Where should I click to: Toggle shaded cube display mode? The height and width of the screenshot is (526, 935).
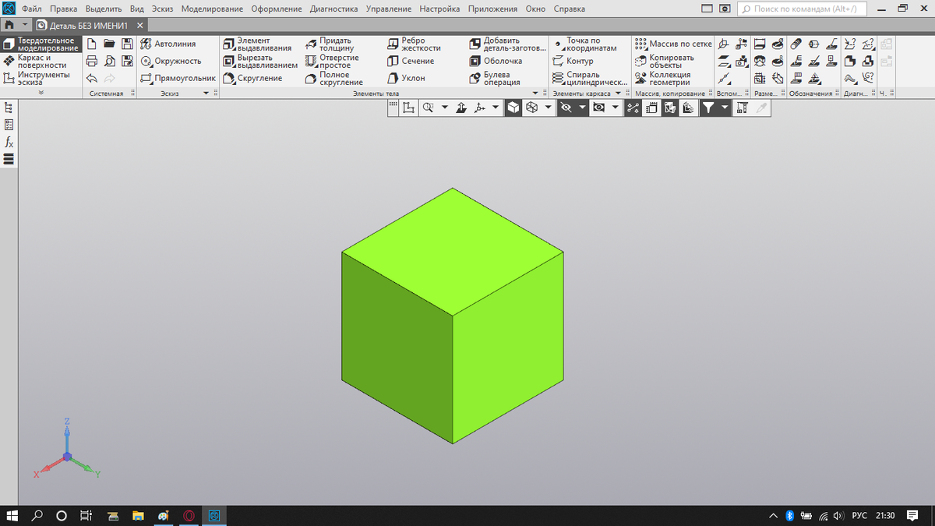(513, 108)
